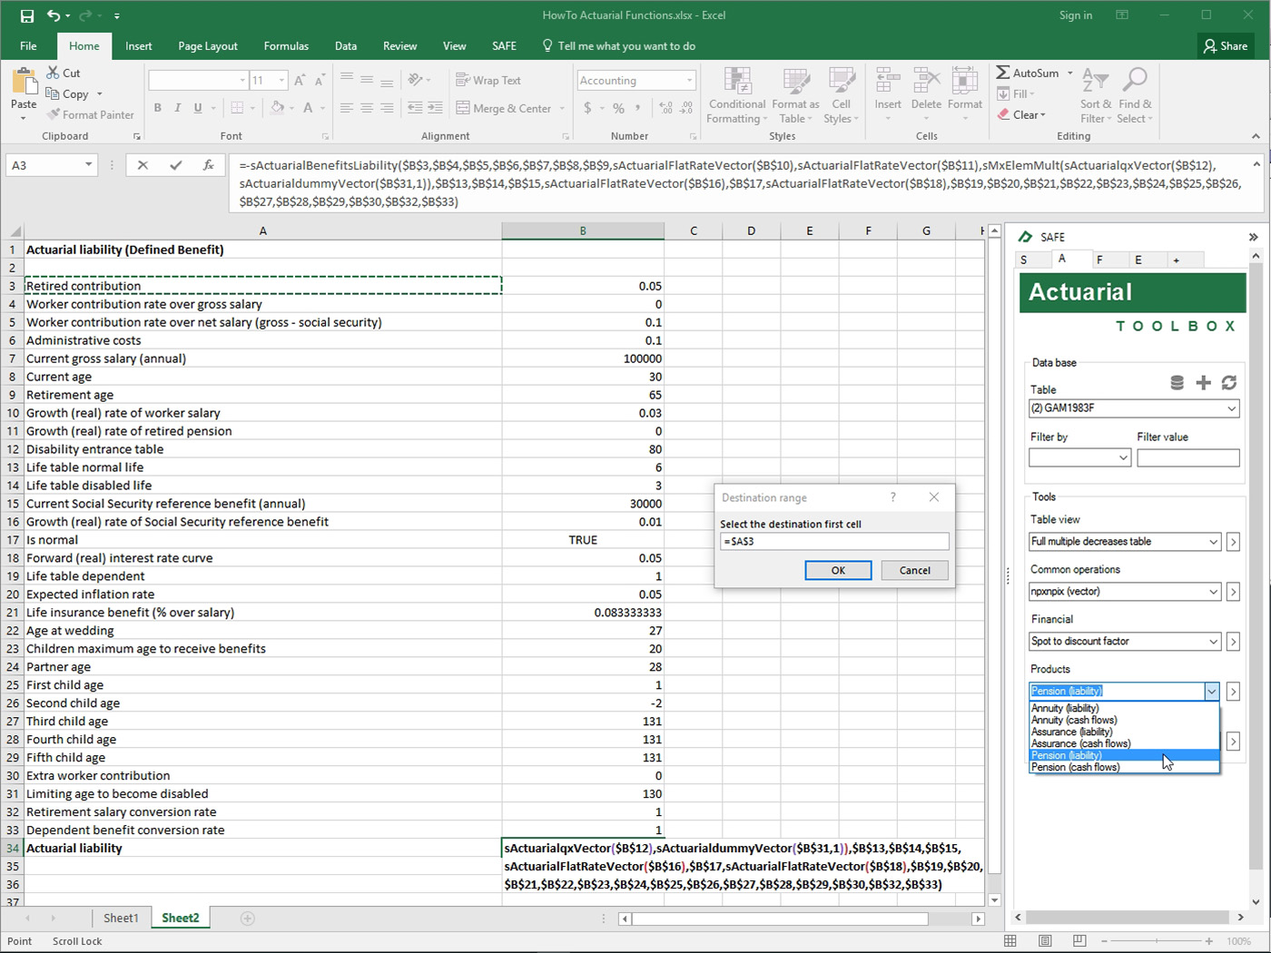Click the new sheet plus button
1271x953 pixels.
pyautogui.click(x=247, y=919)
